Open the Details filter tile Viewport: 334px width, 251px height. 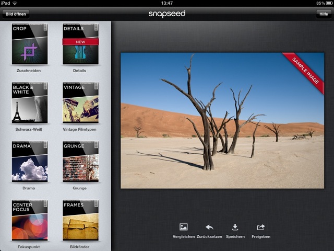80,43
